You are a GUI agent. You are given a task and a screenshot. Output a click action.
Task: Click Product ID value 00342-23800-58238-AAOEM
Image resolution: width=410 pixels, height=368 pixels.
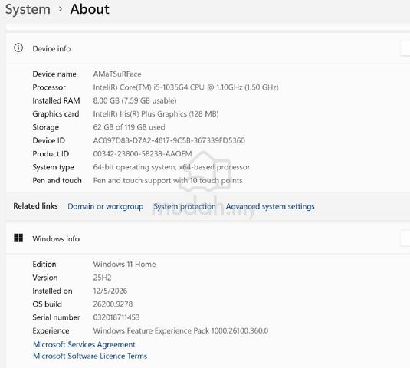tap(143, 154)
